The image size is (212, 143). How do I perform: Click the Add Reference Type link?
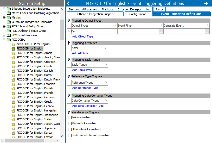coord(85,88)
